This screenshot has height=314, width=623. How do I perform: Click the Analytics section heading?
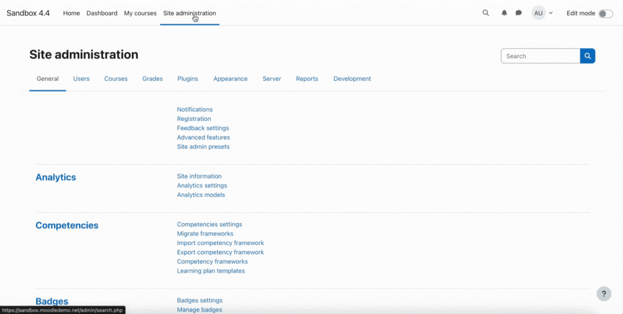(56, 177)
